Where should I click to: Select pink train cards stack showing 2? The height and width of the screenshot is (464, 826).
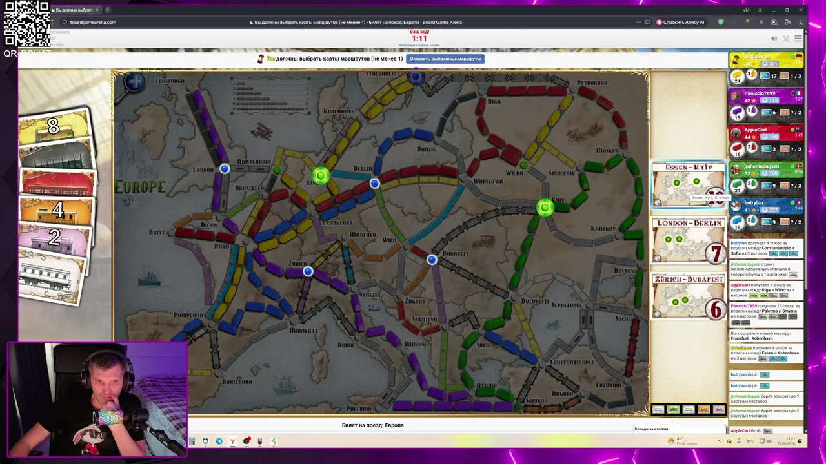click(x=54, y=238)
